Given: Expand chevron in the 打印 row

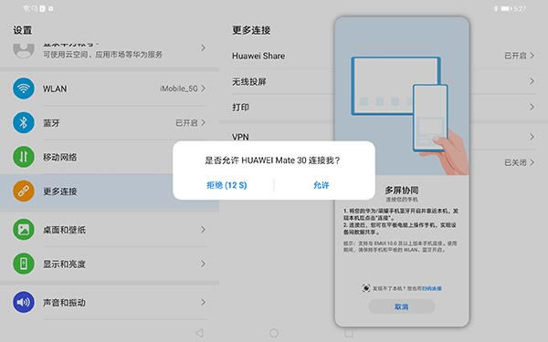Looking at the screenshot, I should click(x=532, y=107).
